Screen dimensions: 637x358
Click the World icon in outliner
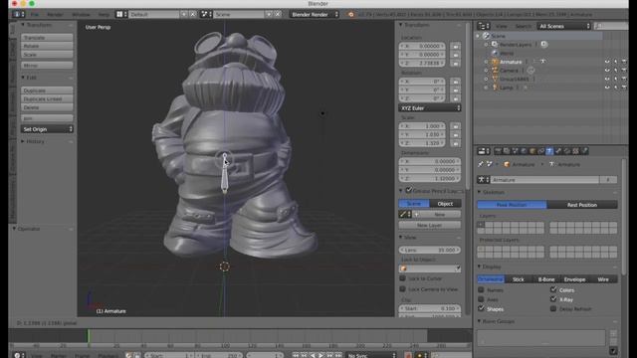(495, 53)
